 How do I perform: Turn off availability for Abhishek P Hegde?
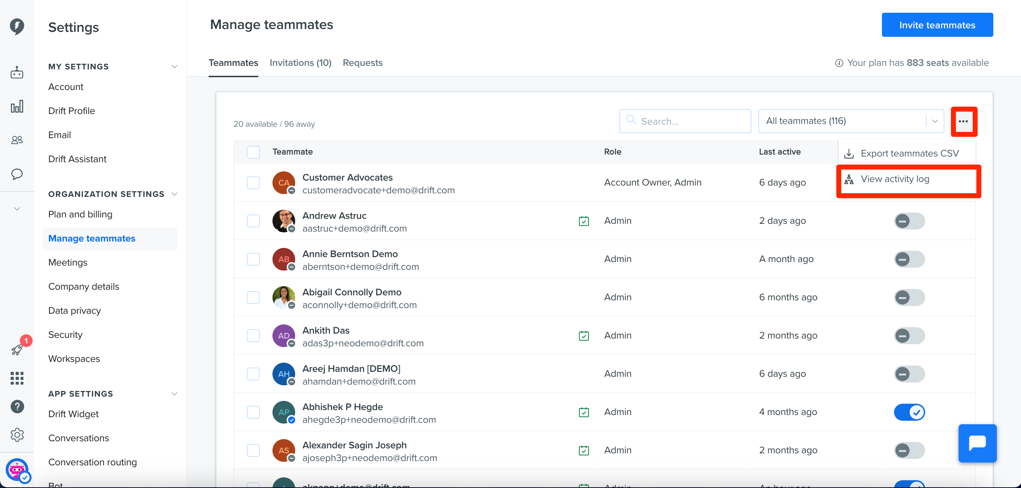pos(909,412)
